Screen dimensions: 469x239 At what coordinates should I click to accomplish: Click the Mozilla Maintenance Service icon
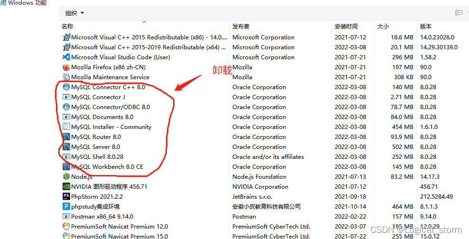pos(66,77)
